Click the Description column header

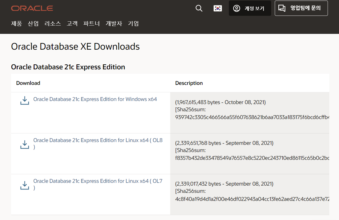click(189, 83)
